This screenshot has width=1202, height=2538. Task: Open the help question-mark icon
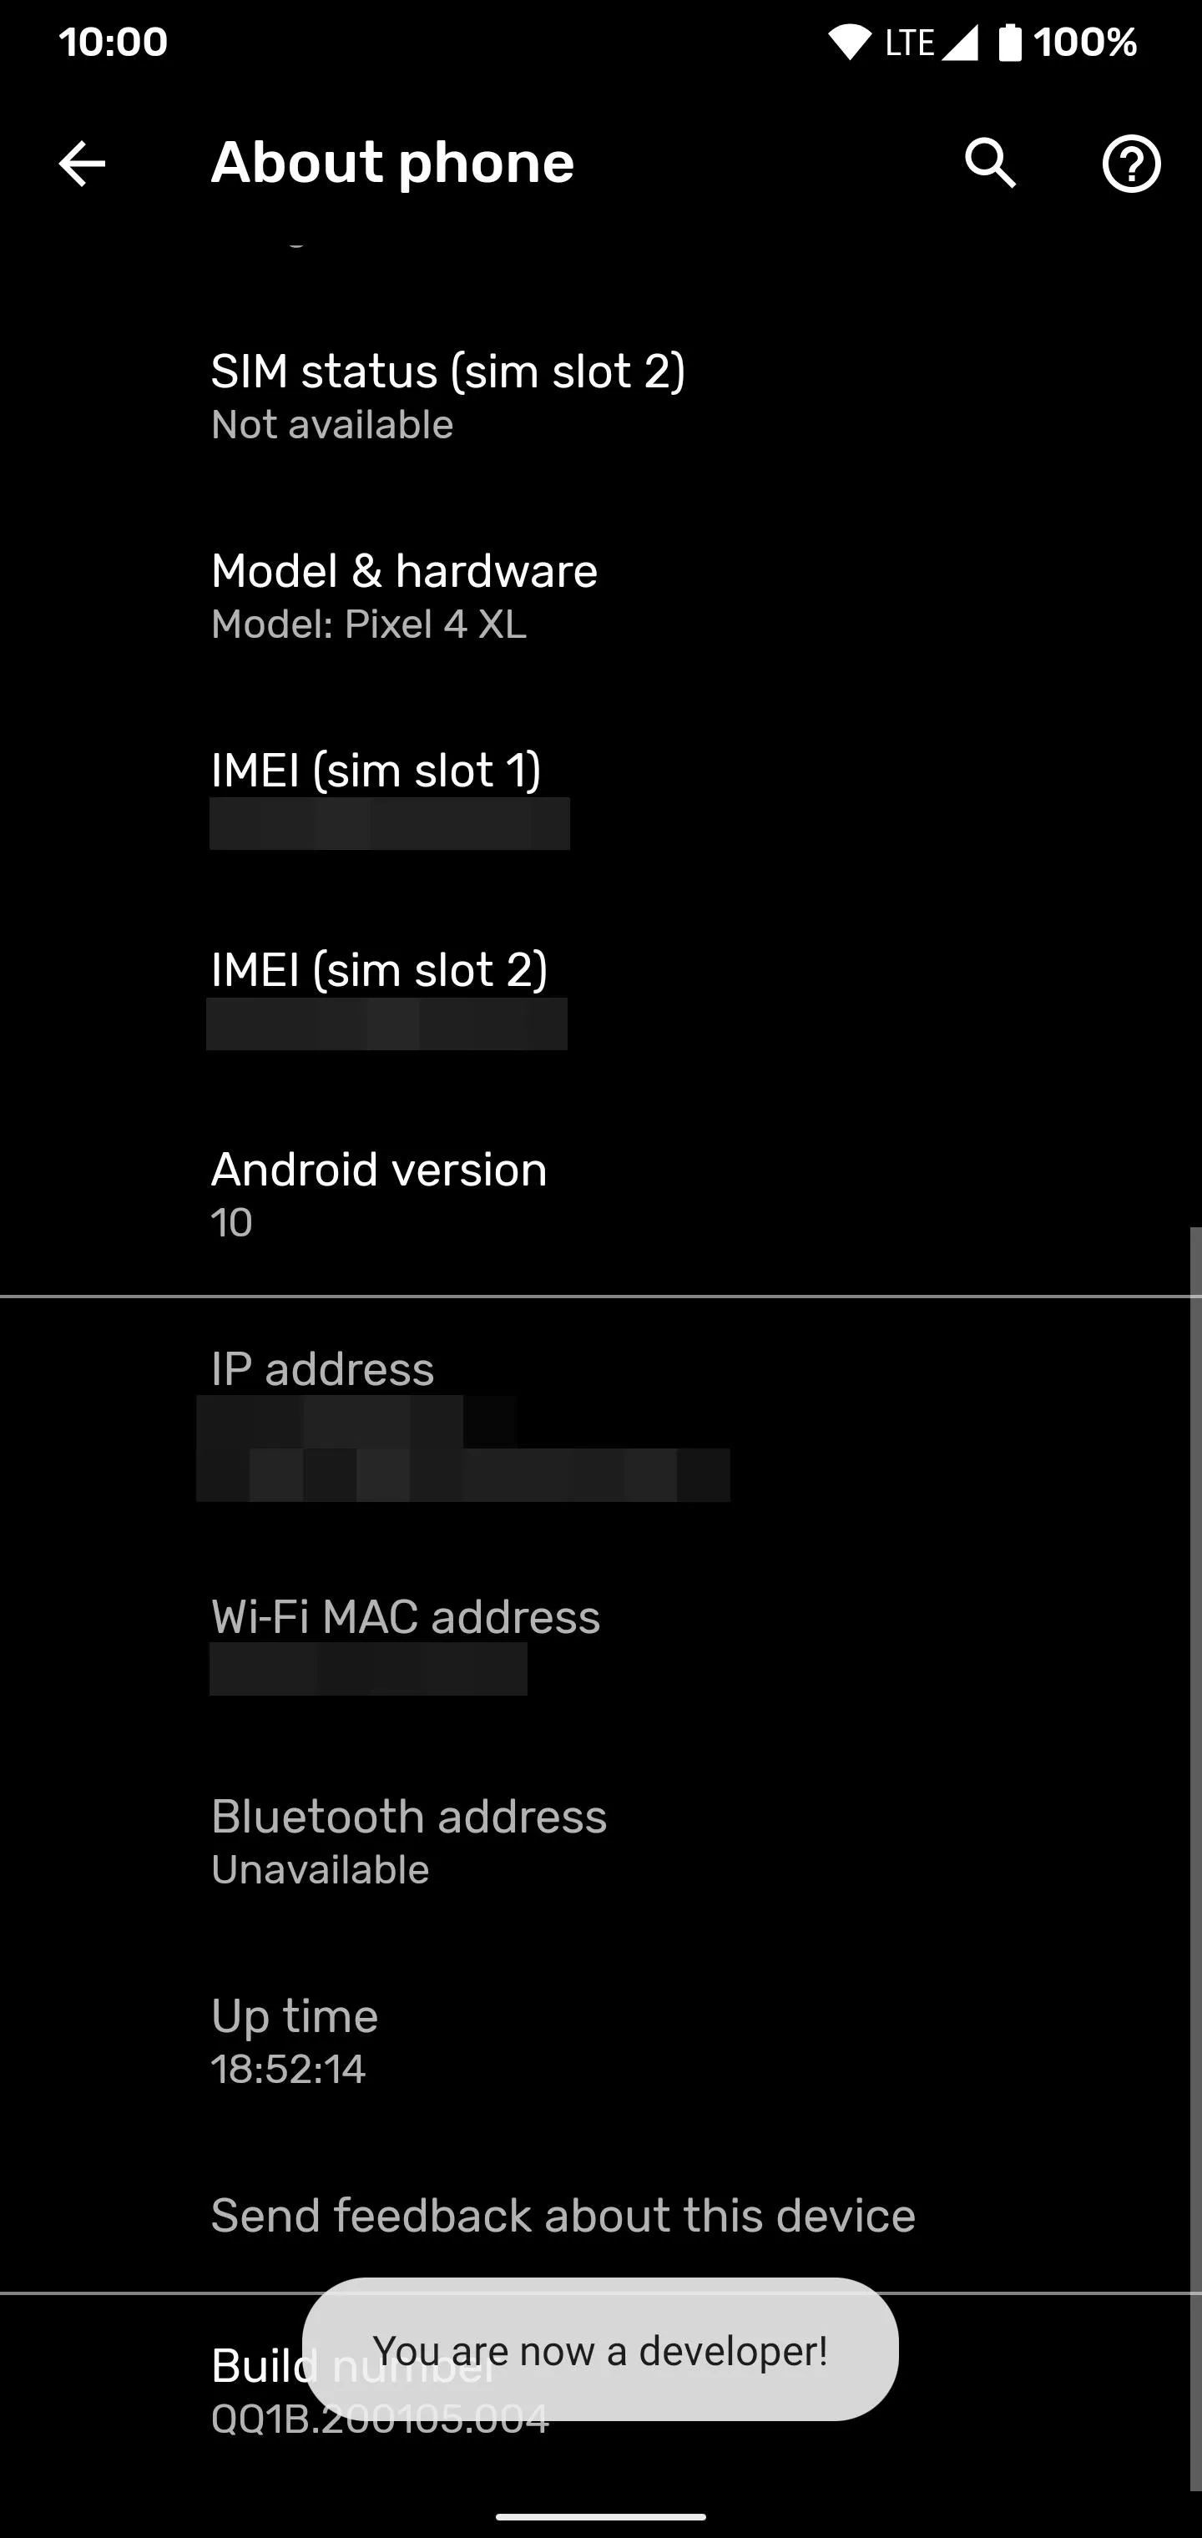tap(1131, 164)
